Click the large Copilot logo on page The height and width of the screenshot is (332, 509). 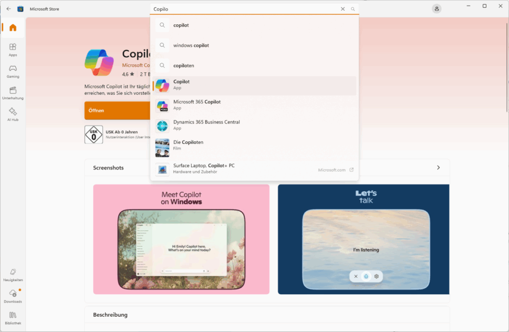point(99,62)
